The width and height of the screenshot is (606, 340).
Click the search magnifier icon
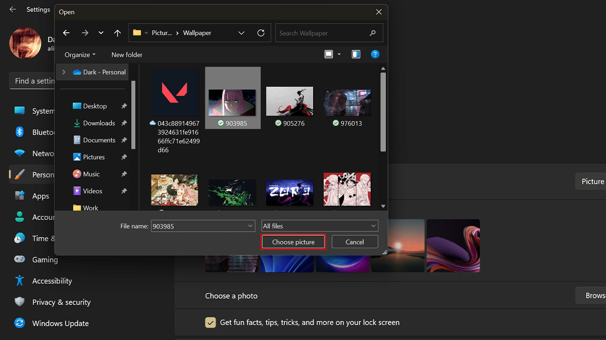[373, 33]
